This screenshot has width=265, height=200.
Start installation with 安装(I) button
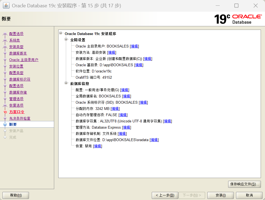pyautogui.click(x=221, y=195)
